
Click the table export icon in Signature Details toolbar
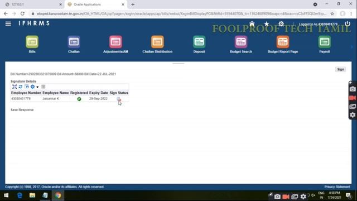pyautogui.click(x=27, y=87)
